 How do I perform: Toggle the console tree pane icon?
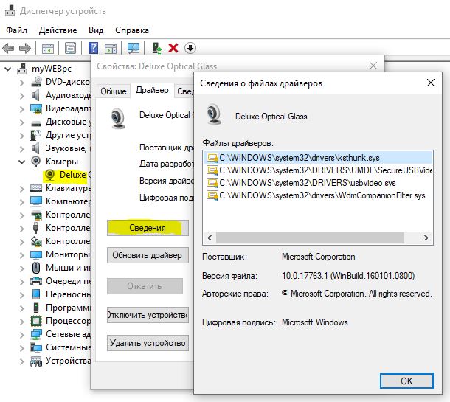pos(48,48)
